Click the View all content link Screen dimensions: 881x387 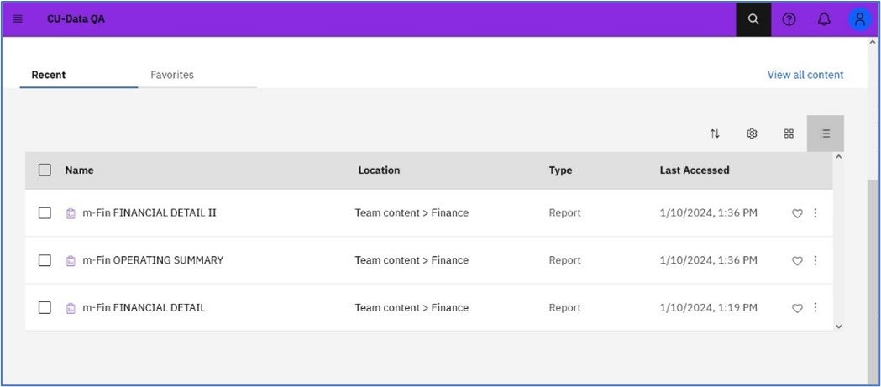(805, 75)
